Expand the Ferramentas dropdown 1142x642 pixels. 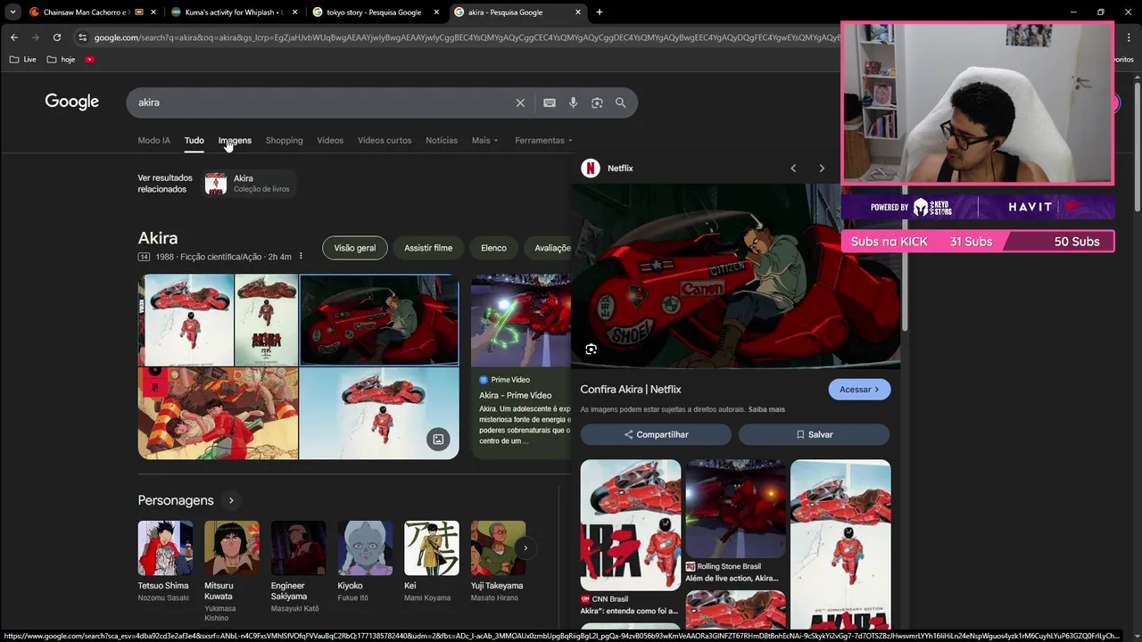click(x=543, y=140)
